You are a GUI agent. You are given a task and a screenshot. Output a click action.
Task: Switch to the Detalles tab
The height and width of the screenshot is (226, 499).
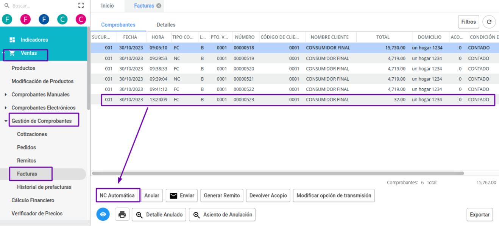(x=166, y=25)
